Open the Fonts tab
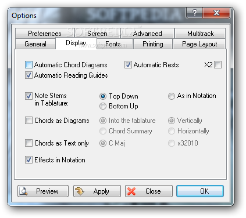Image resolution: width=246 pixels, height=218 pixels. pos(115,44)
